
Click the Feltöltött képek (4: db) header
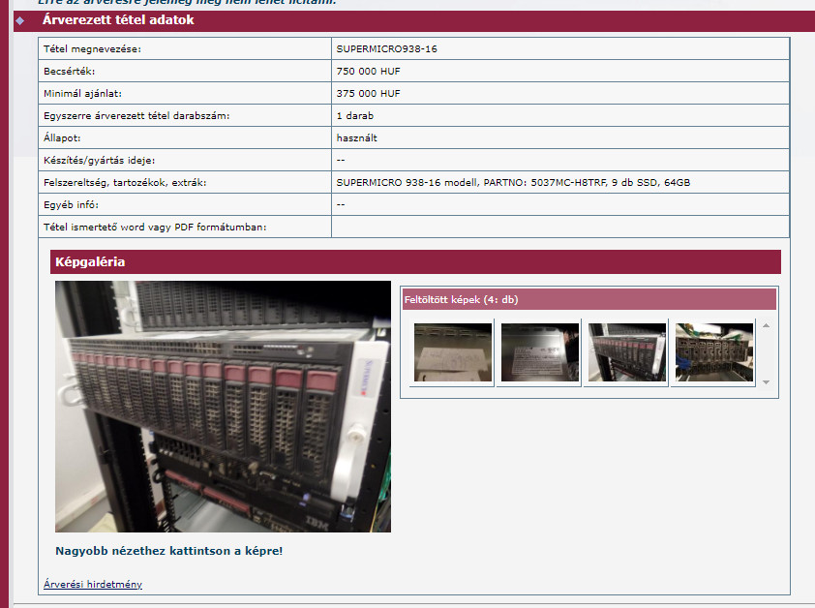[461, 300]
